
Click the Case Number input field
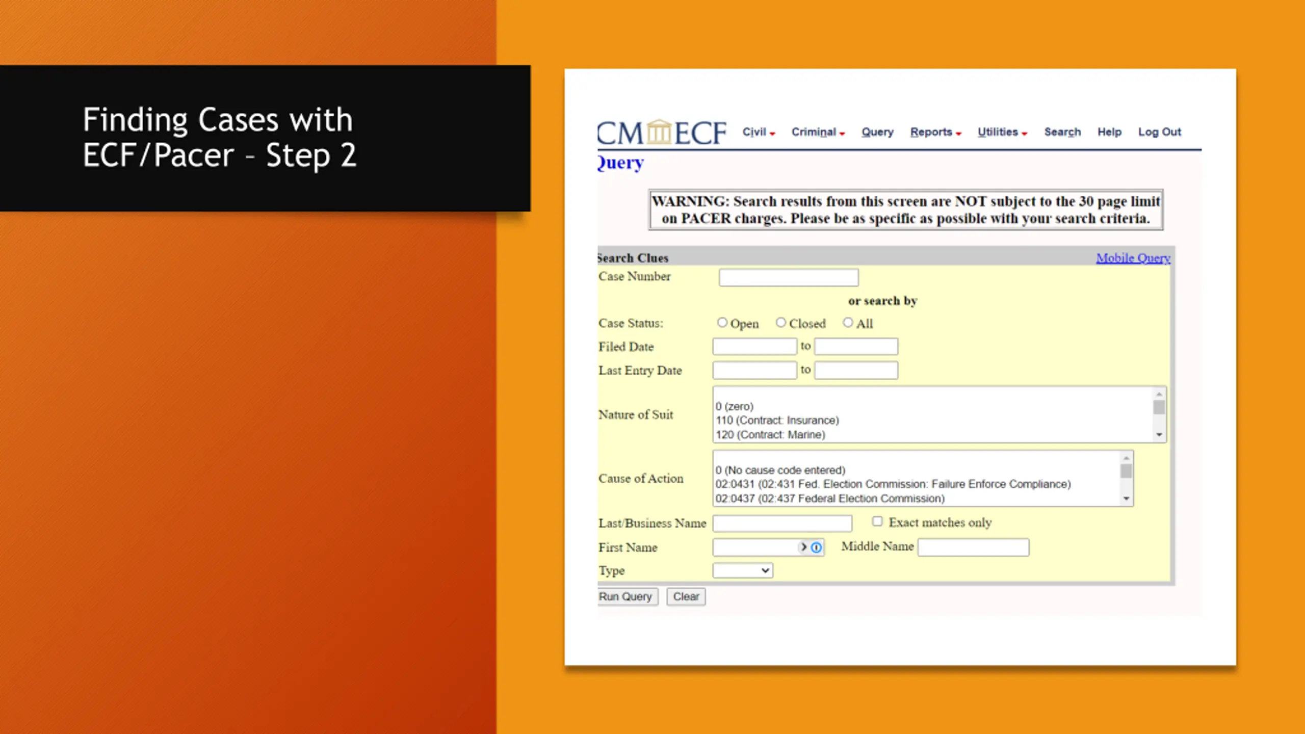789,278
